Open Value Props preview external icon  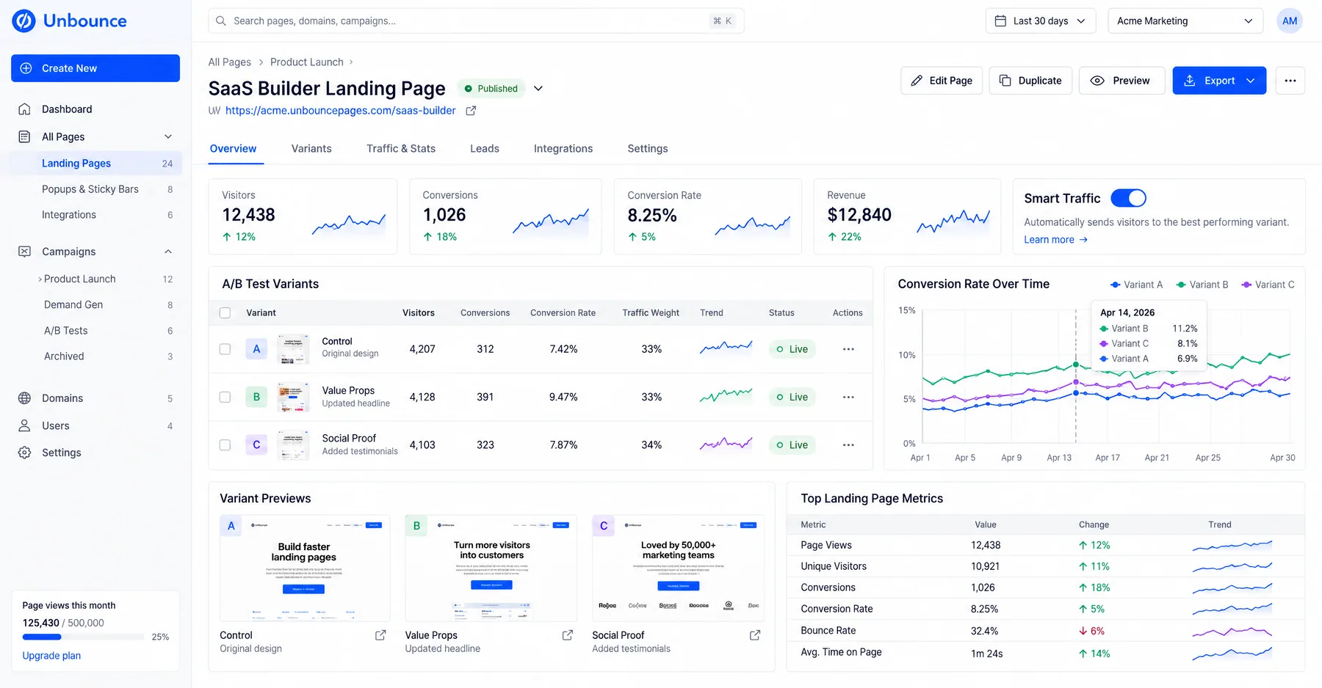[568, 635]
